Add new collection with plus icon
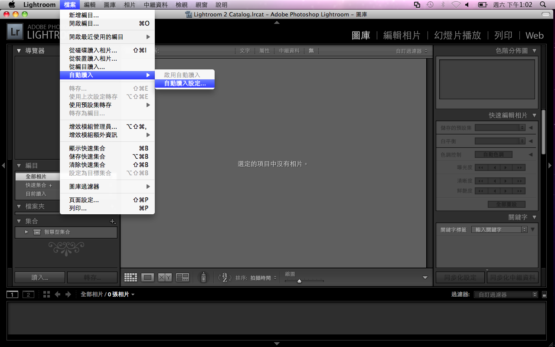 click(113, 221)
